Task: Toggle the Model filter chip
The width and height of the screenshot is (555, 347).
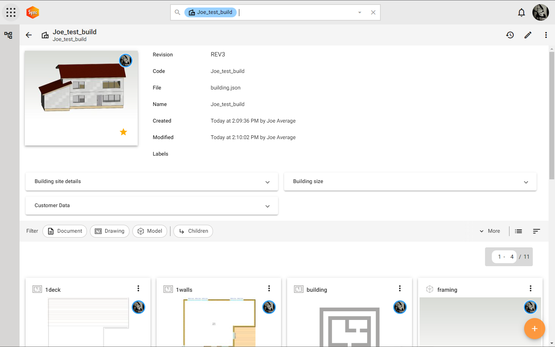Action: (150, 231)
